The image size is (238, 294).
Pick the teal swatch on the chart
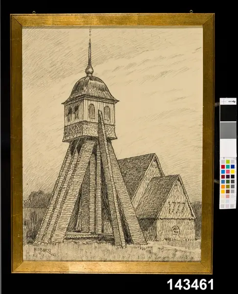pos(228,167)
